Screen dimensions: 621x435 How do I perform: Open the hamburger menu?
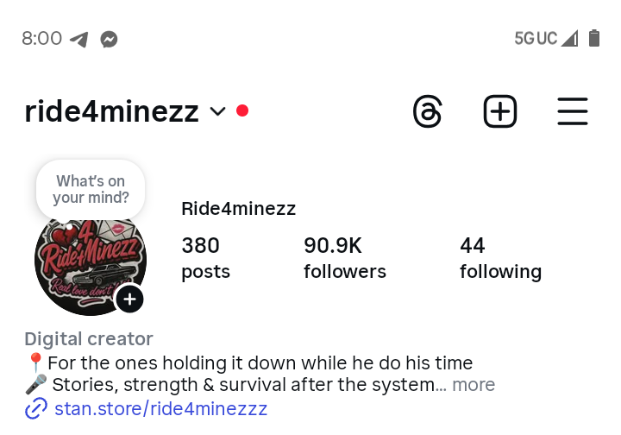pyautogui.click(x=573, y=112)
